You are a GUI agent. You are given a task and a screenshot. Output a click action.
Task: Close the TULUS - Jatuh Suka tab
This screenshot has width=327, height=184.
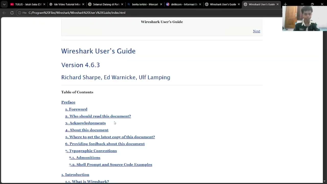pyautogui.click(x=44, y=4)
